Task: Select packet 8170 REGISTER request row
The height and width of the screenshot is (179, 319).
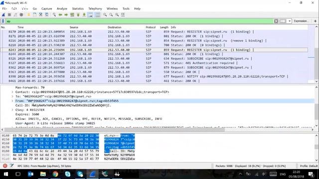Action: coord(154,32)
